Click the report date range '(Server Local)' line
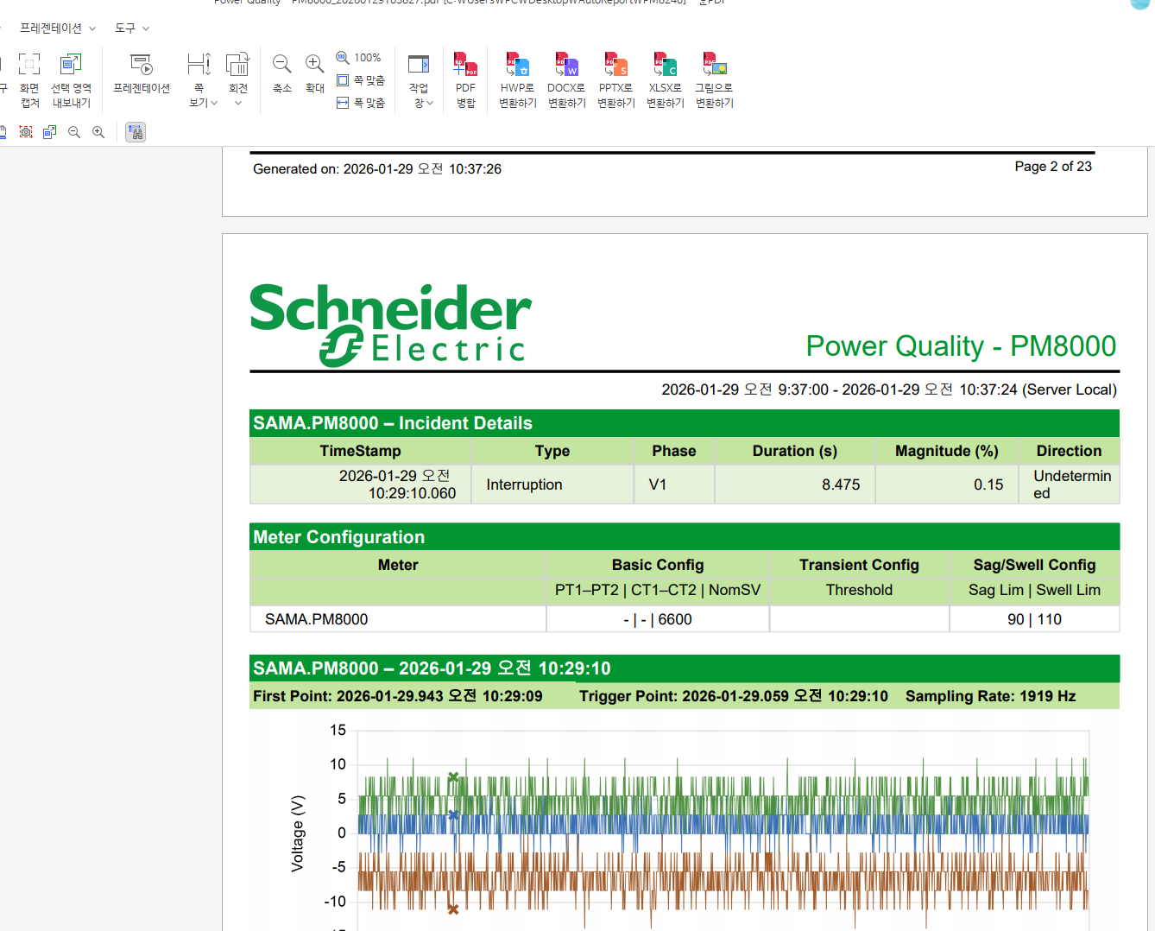 pos(889,389)
